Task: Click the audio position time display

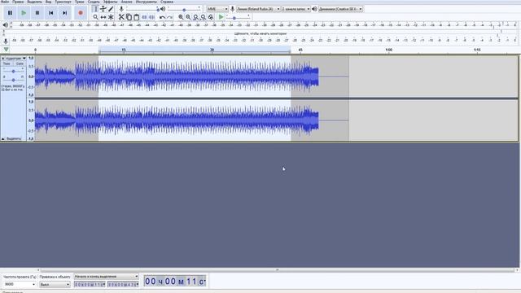Action: [175, 282]
